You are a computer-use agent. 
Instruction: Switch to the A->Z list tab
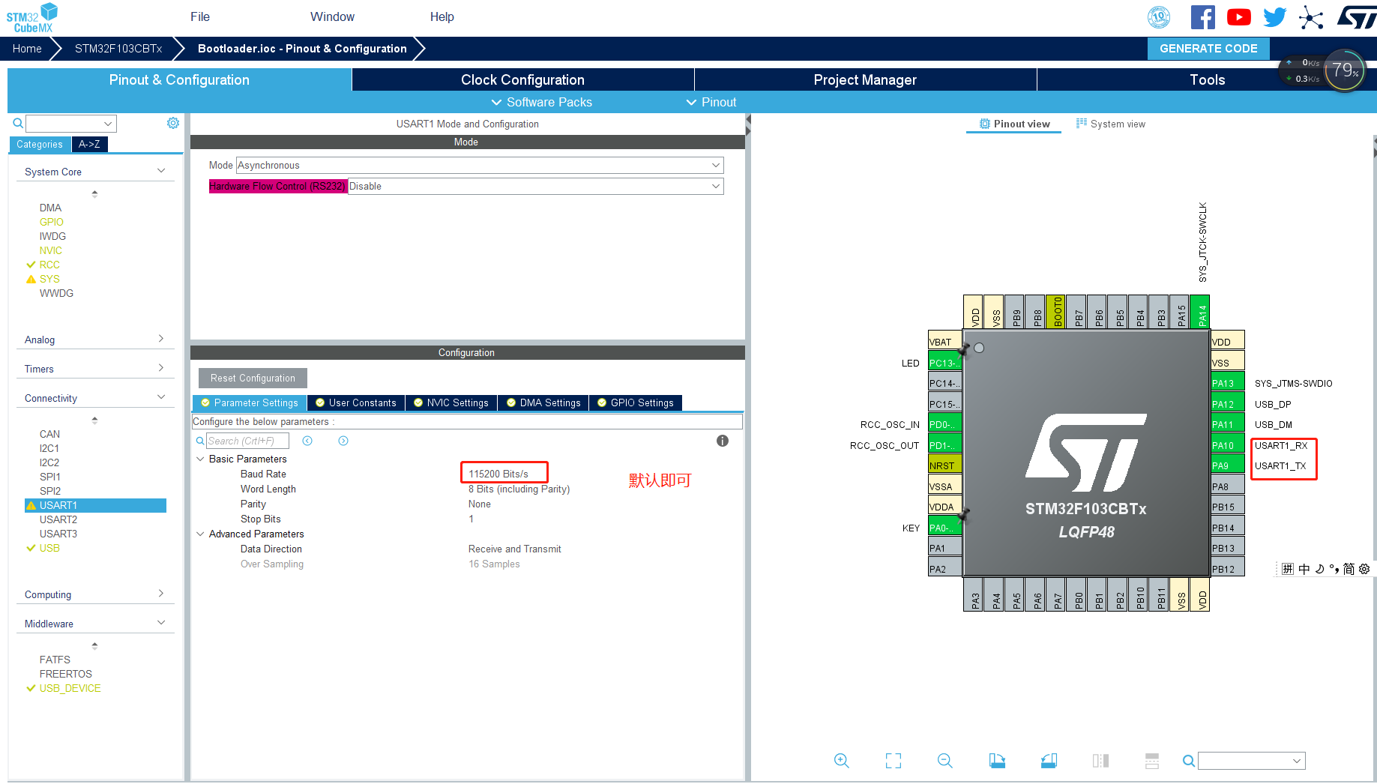(89, 144)
